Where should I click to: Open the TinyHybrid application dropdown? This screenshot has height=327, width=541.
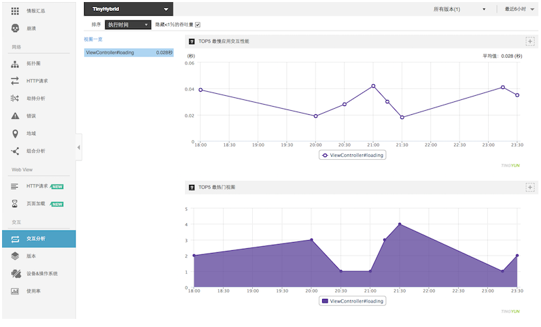tap(128, 10)
